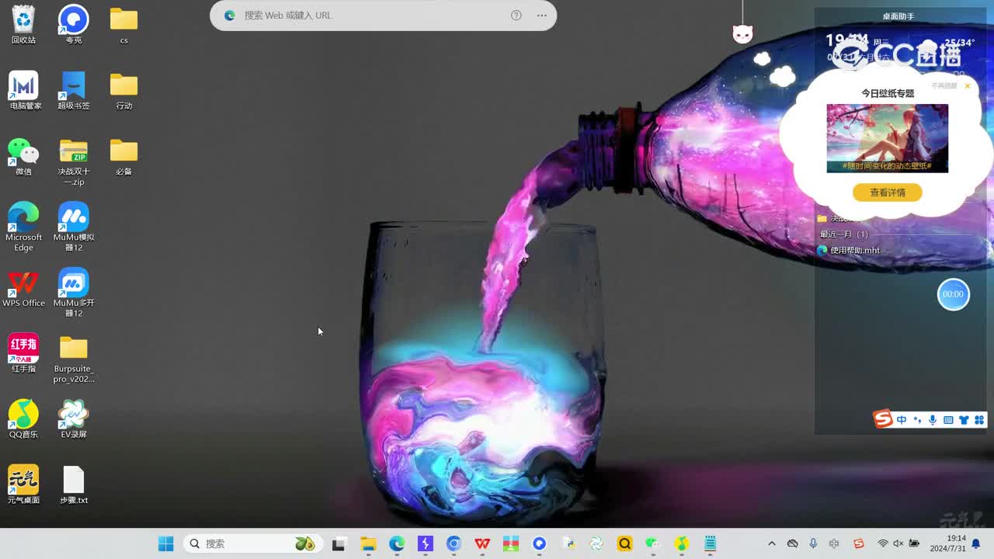Click the 搜索 Web 或键入 URL field
994x559 pixels.
pyautogui.click(x=373, y=16)
